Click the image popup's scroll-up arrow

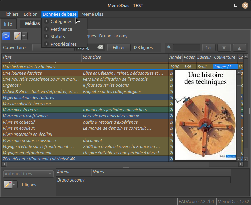click(x=239, y=72)
